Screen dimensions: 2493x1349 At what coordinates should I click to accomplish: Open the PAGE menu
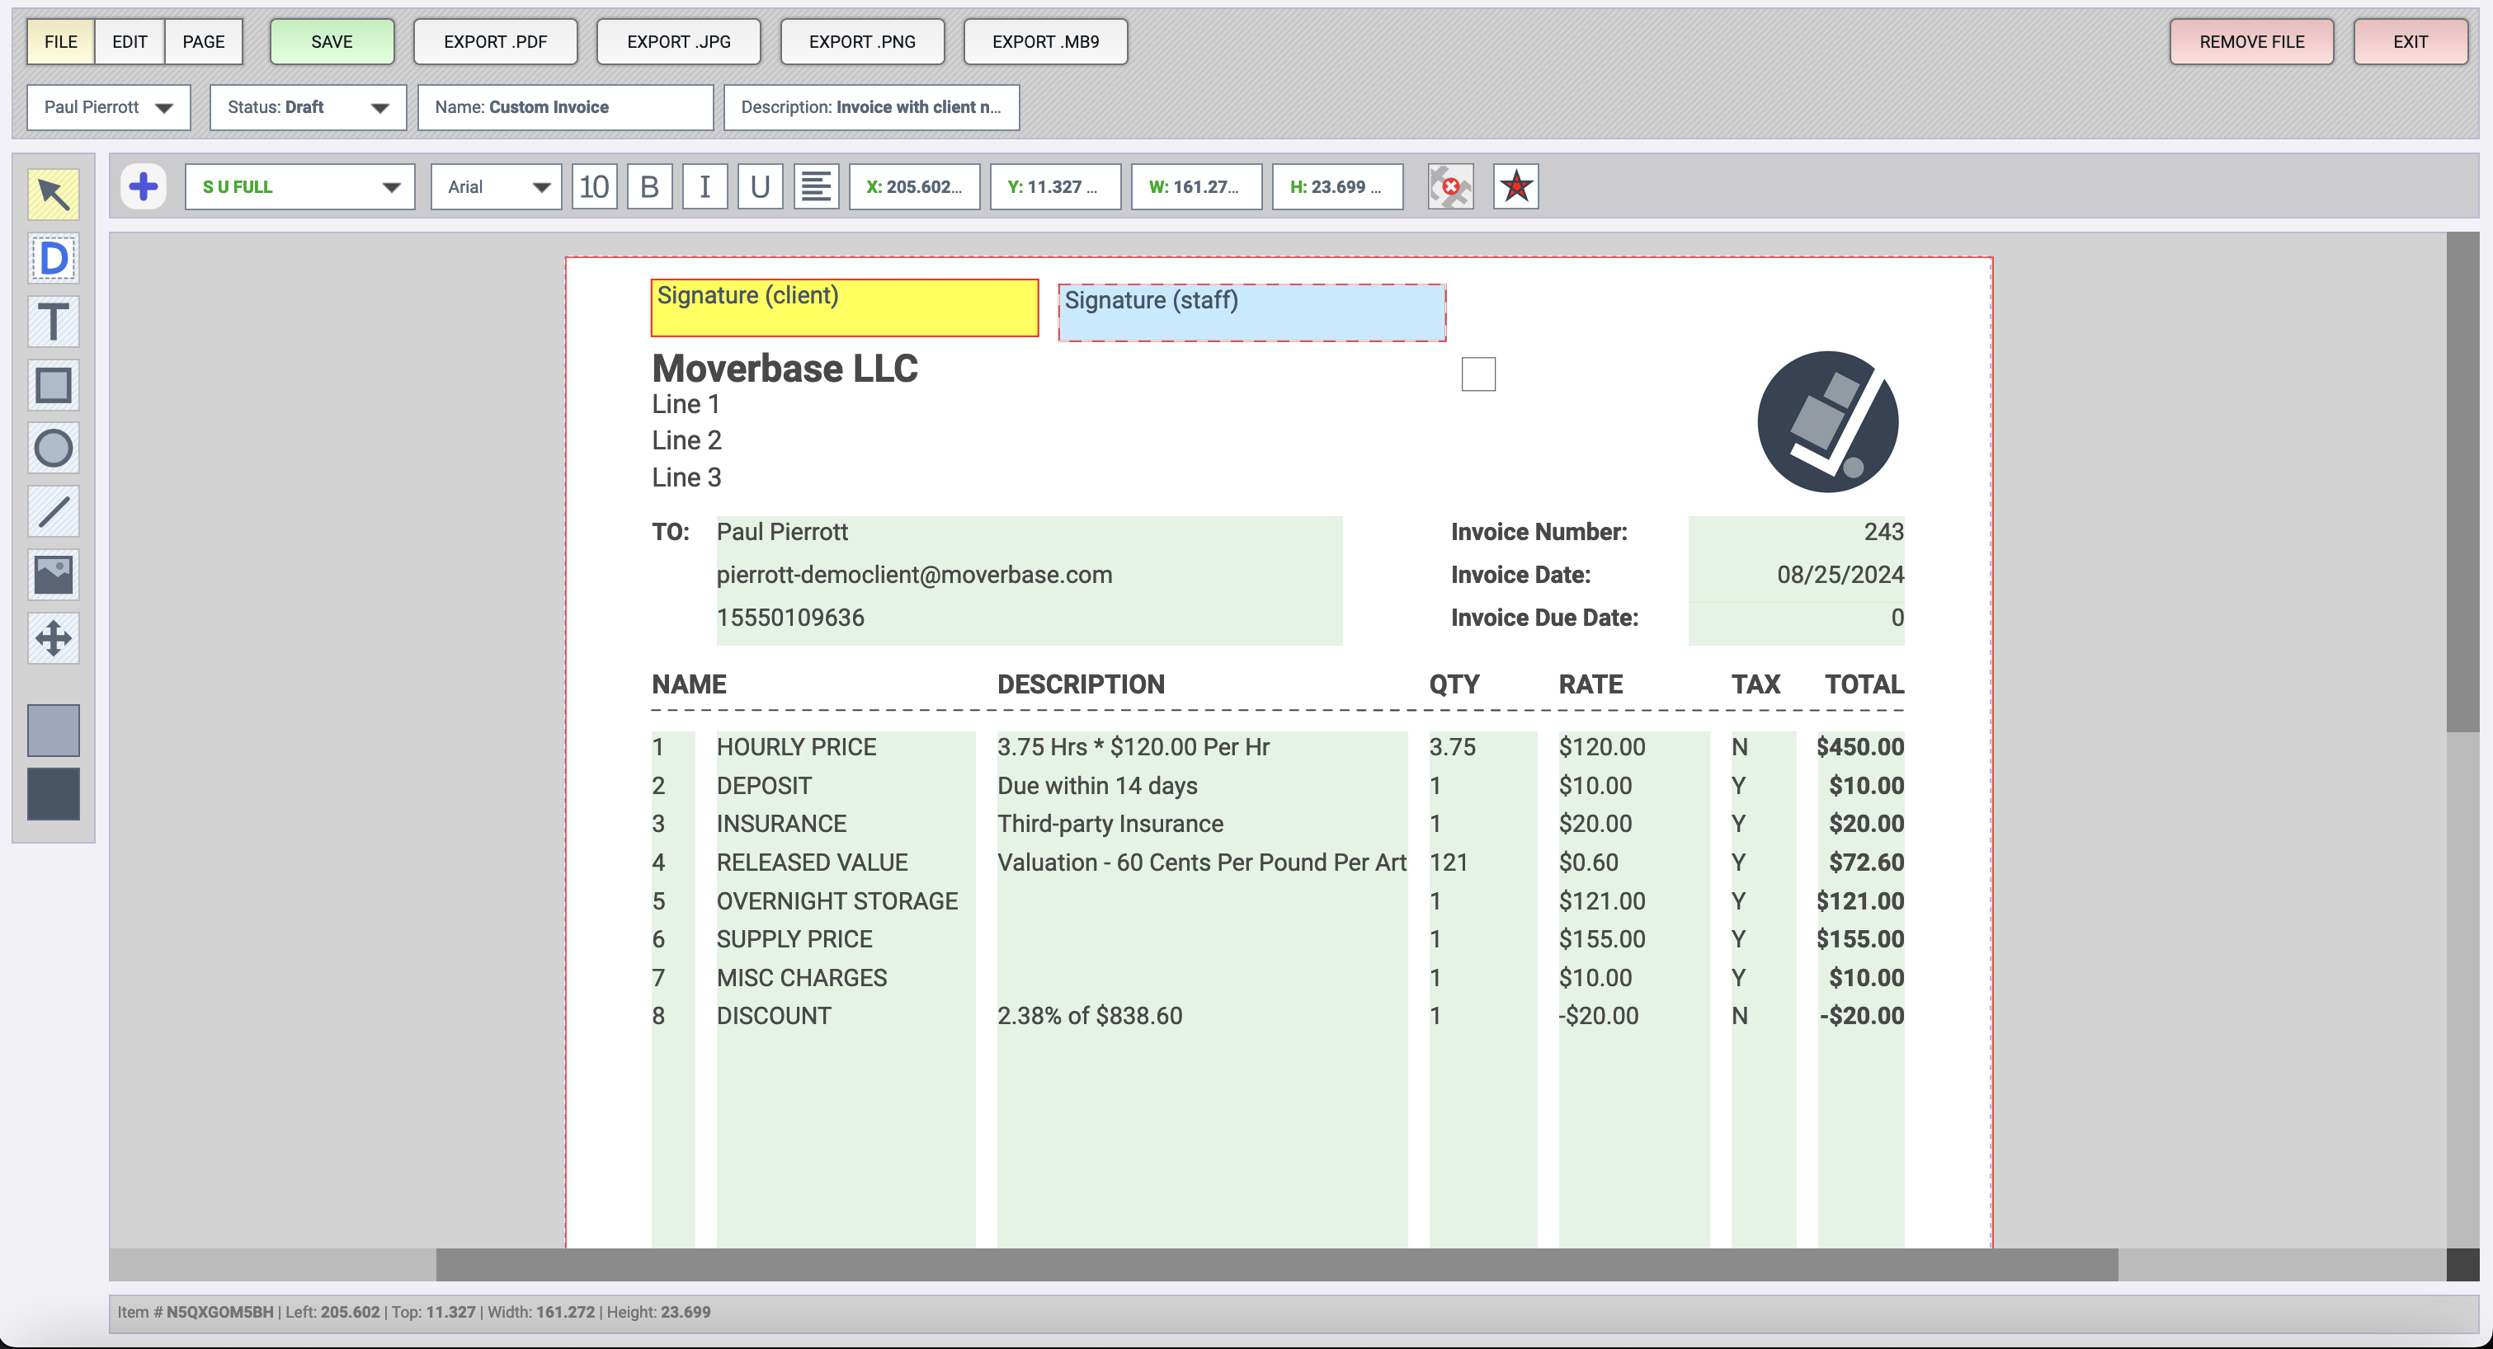[x=202, y=41]
